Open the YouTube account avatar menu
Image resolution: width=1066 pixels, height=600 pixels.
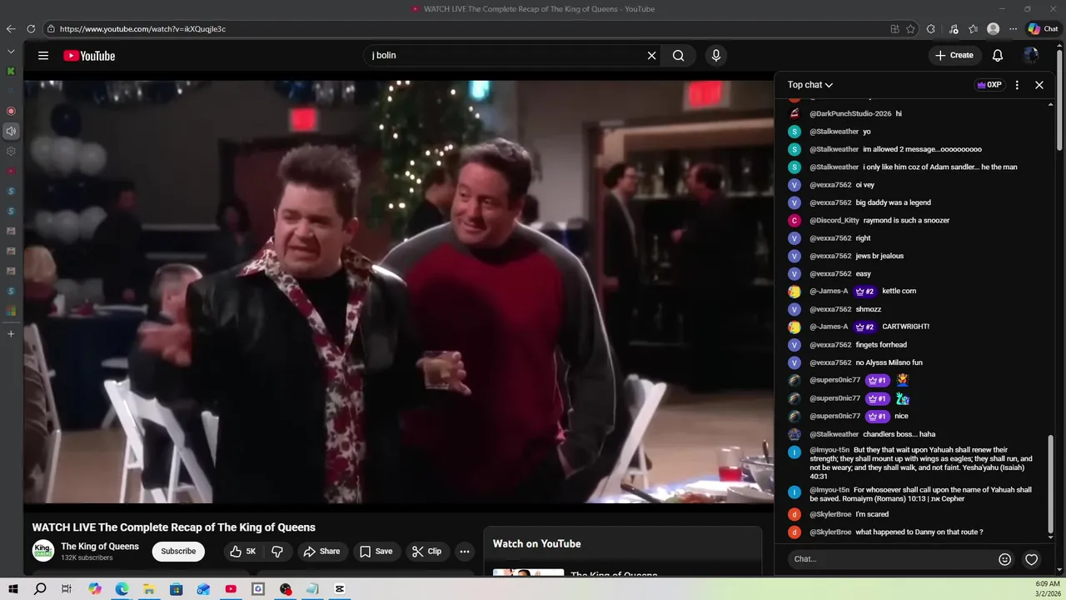click(1031, 56)
